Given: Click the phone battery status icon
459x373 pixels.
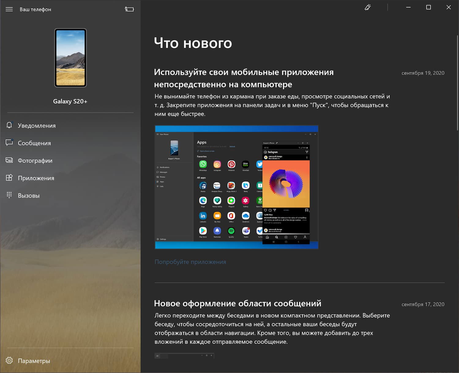Looking at the screenshot, I should coord(129,9).
